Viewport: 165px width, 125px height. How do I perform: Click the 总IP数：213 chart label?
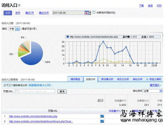[x=130, y=37]
